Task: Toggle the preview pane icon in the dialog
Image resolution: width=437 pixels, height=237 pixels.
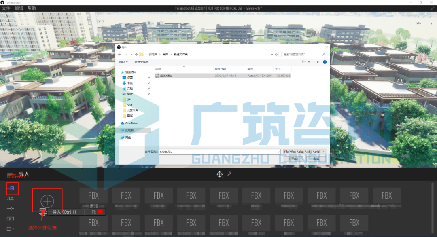Action: click(x=316, y=62)
